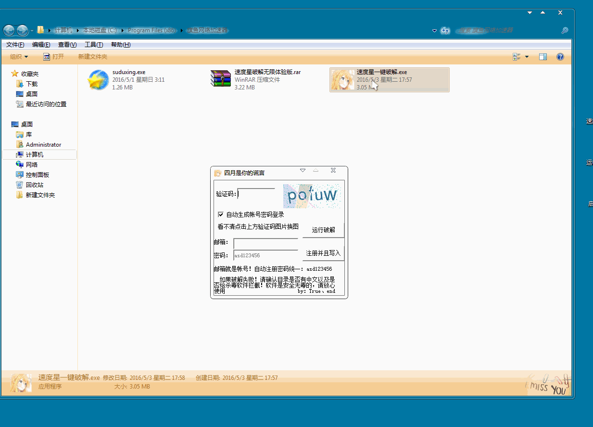Click 修改日期 value in the details pane
593x427 pixels.
[x=157, y=378]
